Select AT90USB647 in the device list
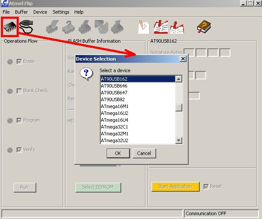 pos(138,93)
